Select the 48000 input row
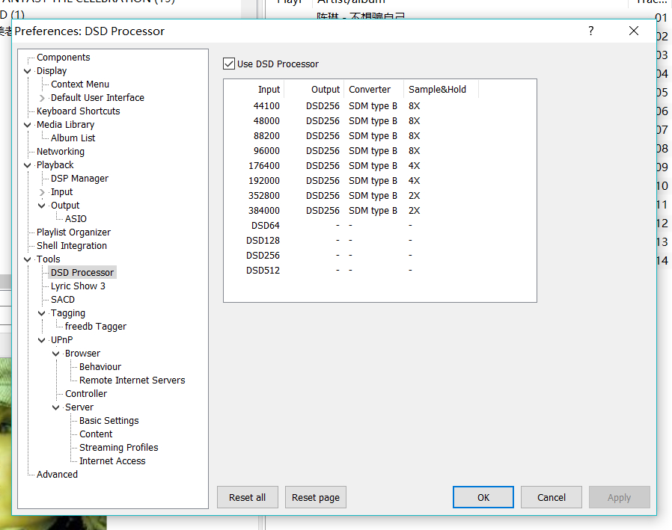The height and width of the screenshot is (530, 672). [x=379, y=121]
